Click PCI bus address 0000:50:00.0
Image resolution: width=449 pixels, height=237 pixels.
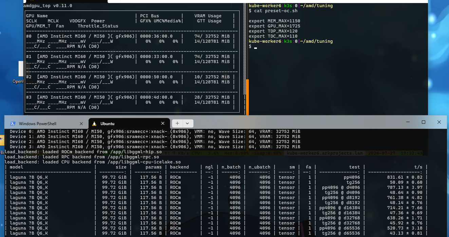click(x=156, y=77)
